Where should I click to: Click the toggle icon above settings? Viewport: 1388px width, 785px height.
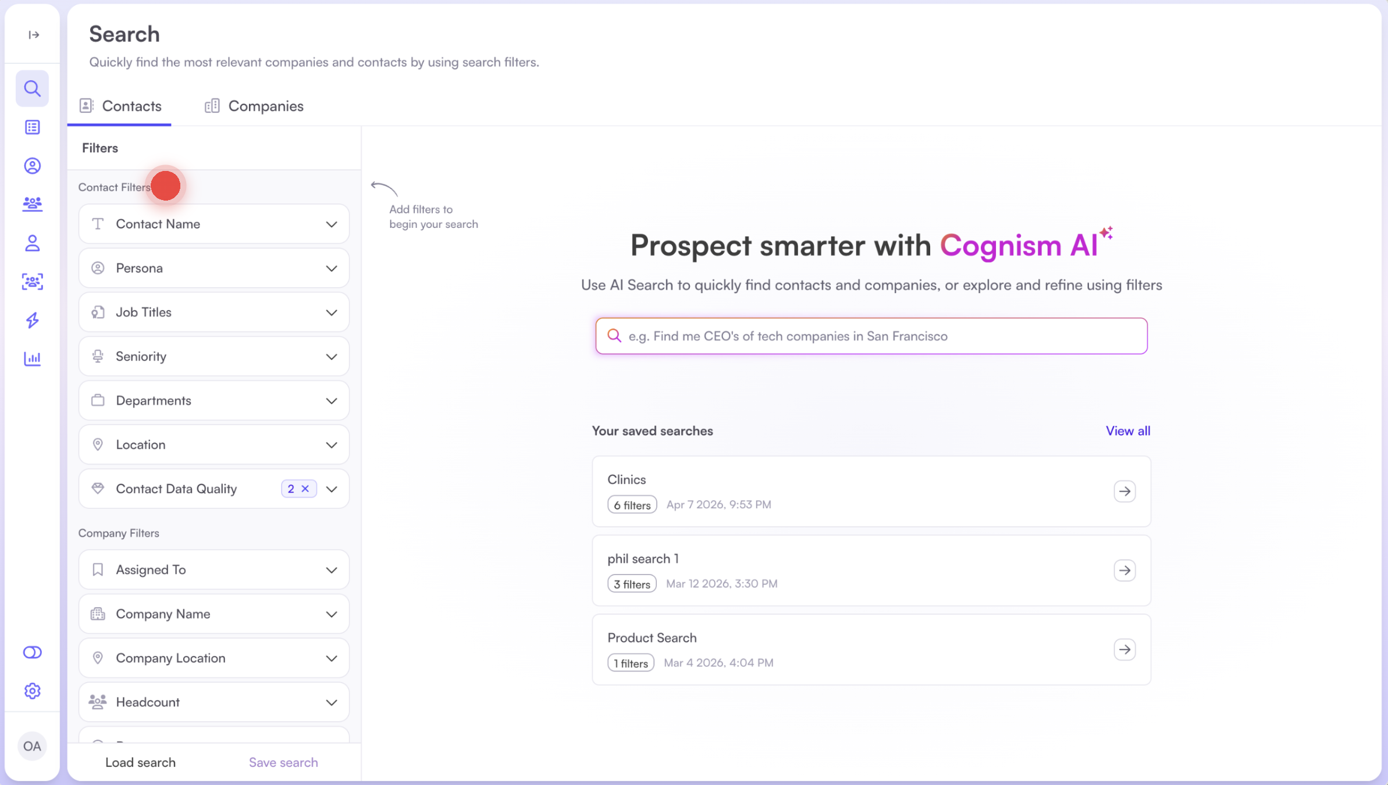pyautogui.click(x=33, y=652)
